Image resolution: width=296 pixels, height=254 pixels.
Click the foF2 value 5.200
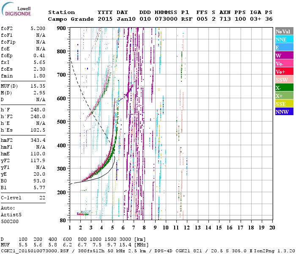click(38, 28)
